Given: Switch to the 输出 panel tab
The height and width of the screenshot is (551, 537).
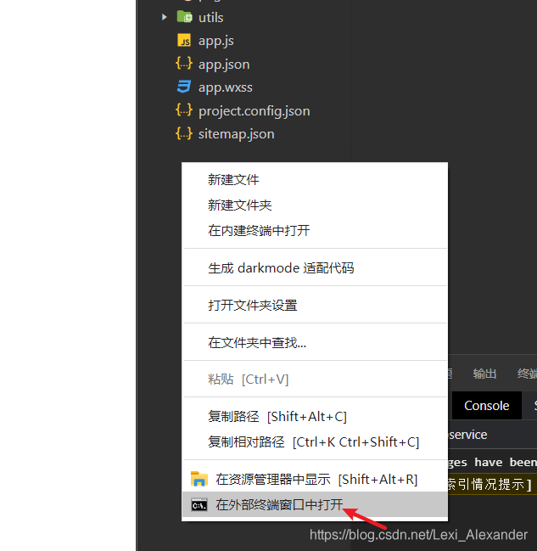Looking at the screenshot, I should (x=484, y=374).
